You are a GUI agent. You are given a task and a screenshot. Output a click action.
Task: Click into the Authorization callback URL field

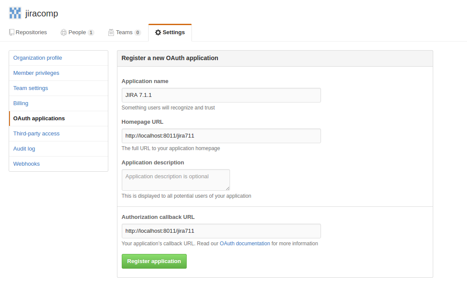pyautogui.click(x=221, y=231)
